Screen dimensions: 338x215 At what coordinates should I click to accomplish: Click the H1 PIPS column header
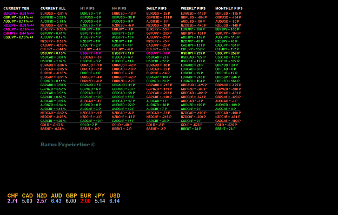[87, 9]
